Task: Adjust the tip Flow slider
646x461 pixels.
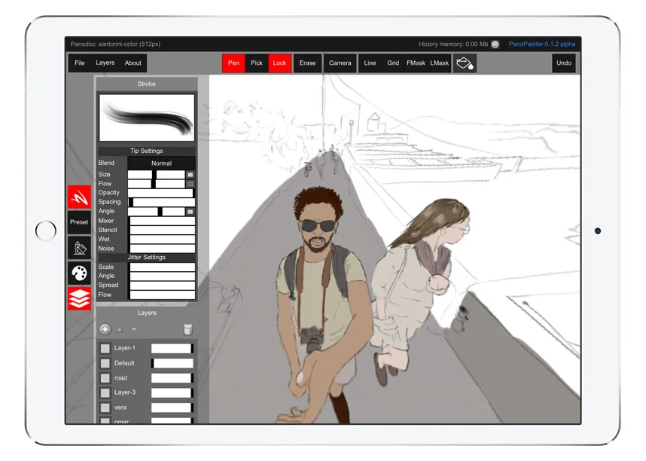Action: (x=157, y=184)
